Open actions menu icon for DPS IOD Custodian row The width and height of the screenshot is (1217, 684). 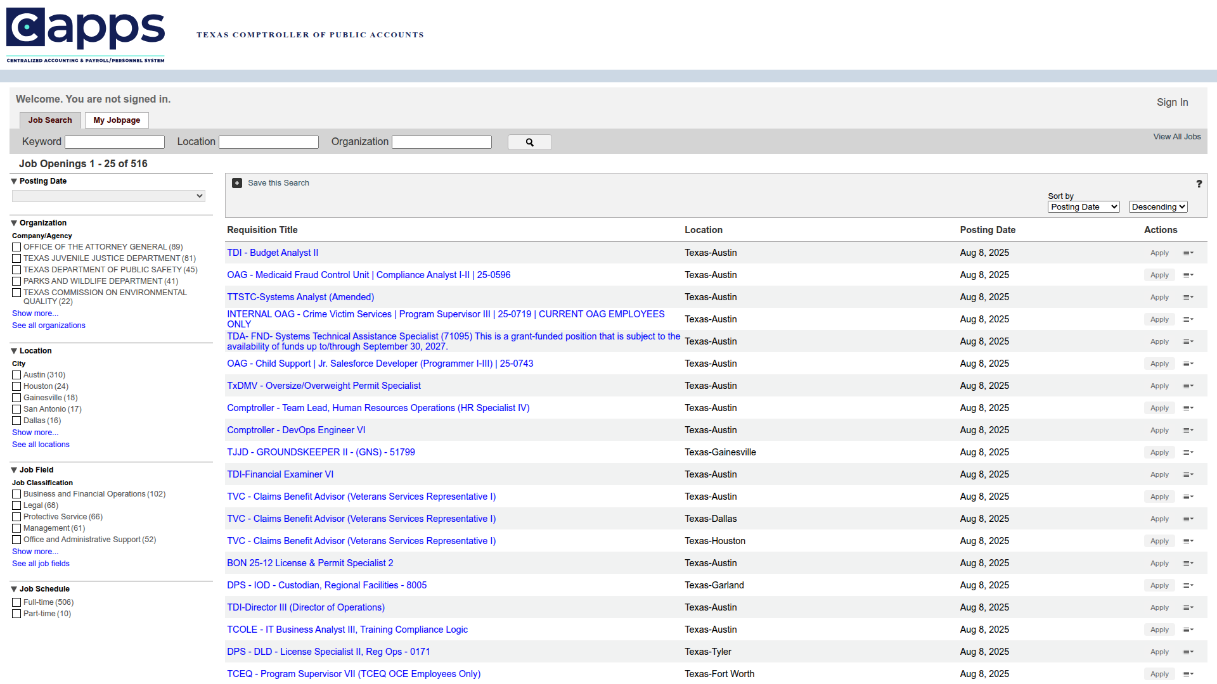coord(1188,586)
